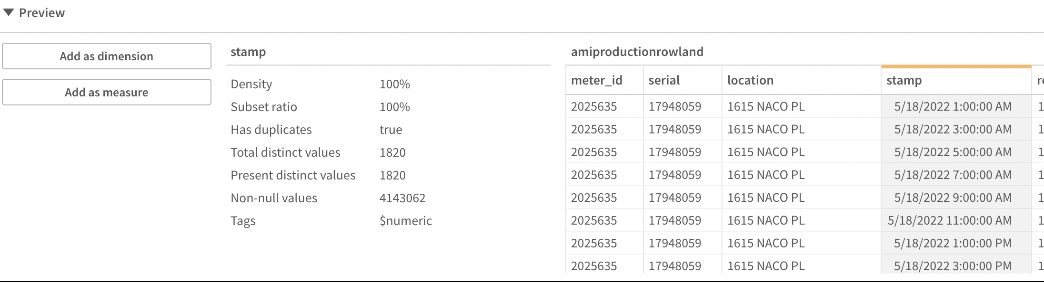Viewport: 1044px width, 283px height.
Task: Select the meter_id column header
Action: coord(597,80)
